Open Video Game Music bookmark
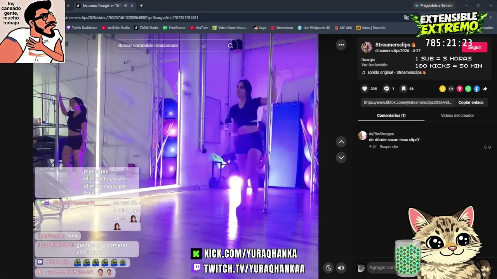Image resolution: width=497 pixels, height=279 pixels. point(230,28)
